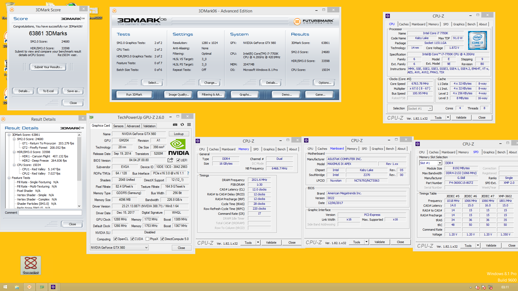Collapse the 3DMark Score: 63861 tree node

9,135
